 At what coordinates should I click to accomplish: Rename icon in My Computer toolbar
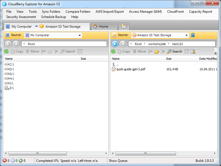(x=44, y=51)
